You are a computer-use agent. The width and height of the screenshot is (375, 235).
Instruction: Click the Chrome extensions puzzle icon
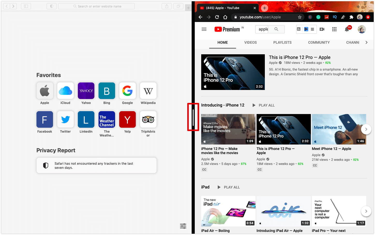tap(351, 17)
